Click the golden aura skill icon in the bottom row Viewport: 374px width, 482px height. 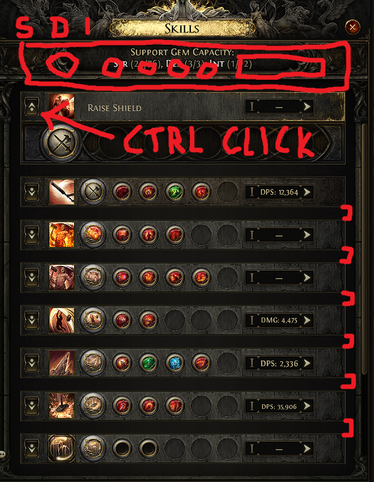pyautogui.click(x=61, y=449)
